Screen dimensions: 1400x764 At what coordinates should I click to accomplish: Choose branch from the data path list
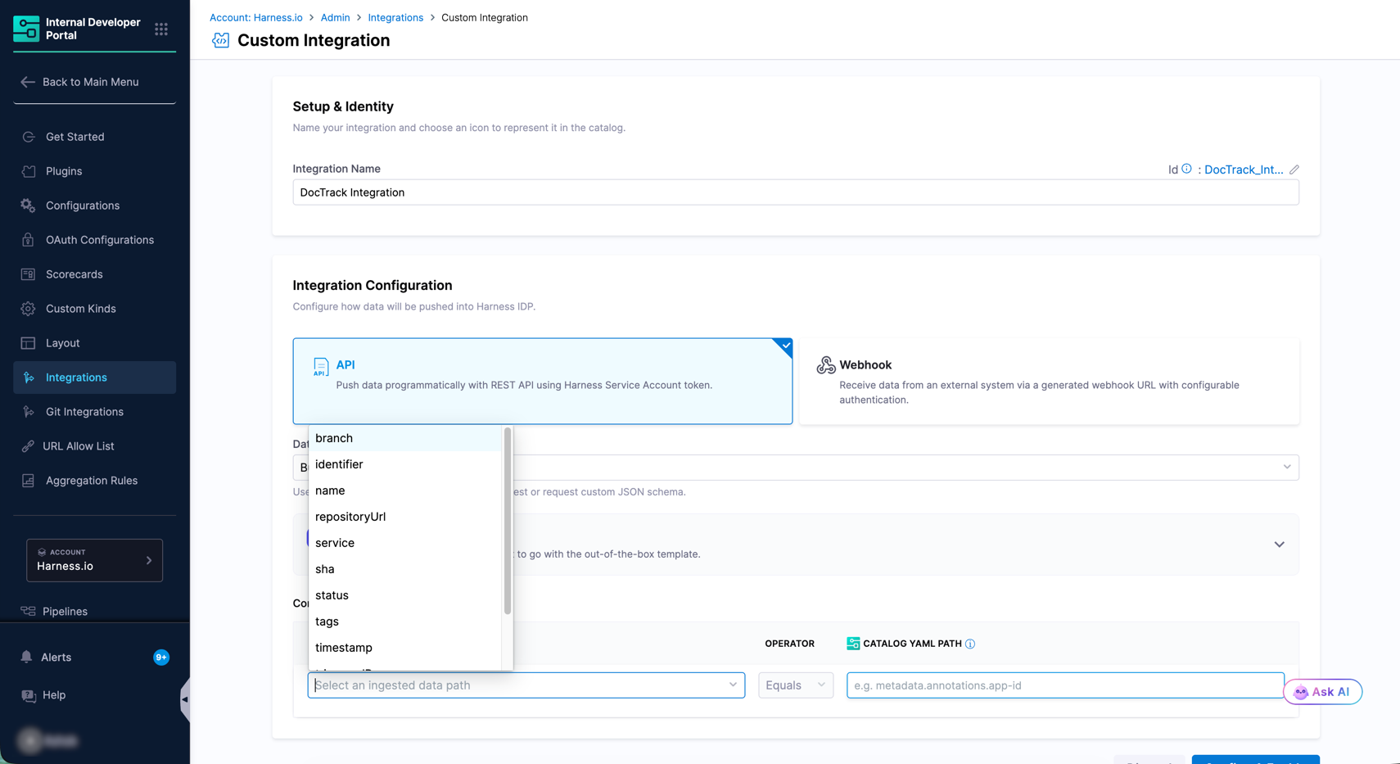pyautogui.click(x=404, y=438)
